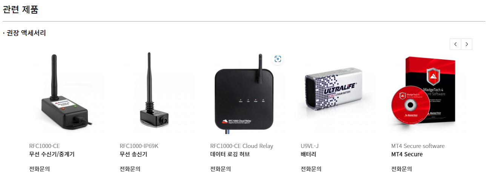Screen dimensions: 487x185
Task: Open the Ultralife battery product image
Action: (x=338, y=93)
